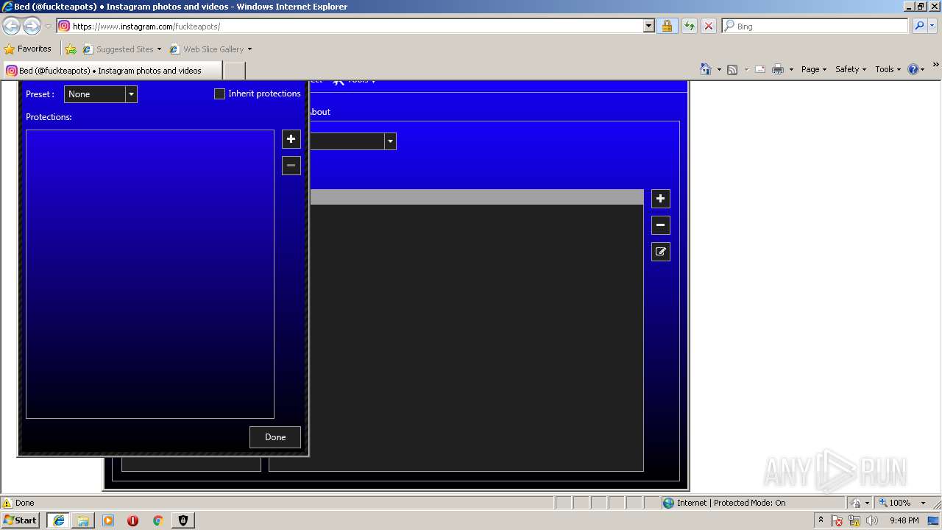
Task: Open the address bar history dropdown arrow
Action: [649, 26]
